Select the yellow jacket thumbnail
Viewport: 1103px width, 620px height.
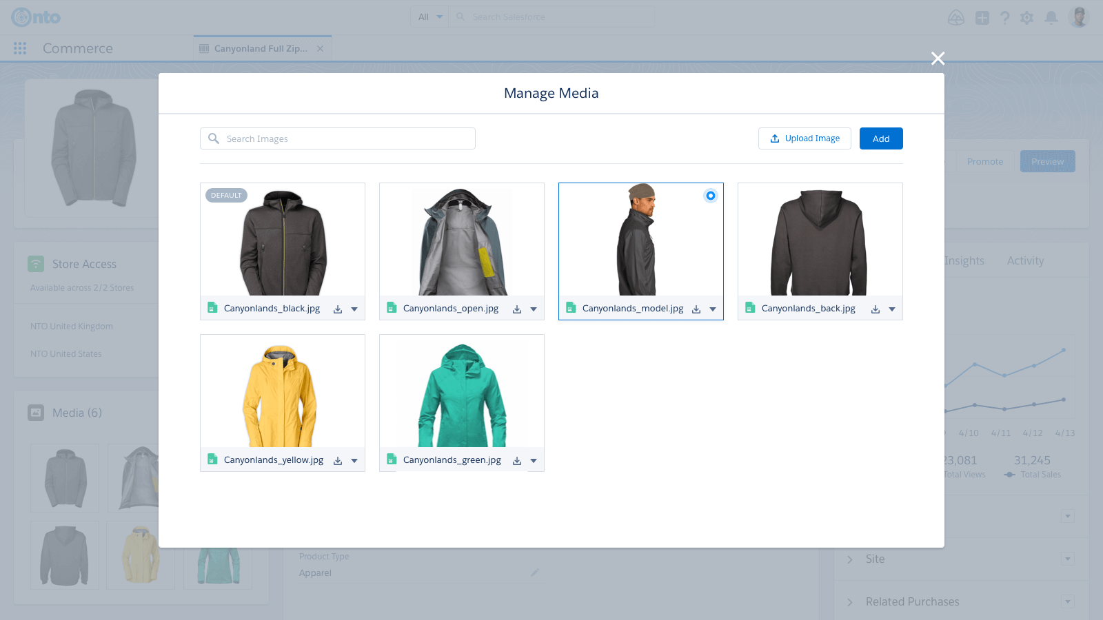click(x=282, y=391)
